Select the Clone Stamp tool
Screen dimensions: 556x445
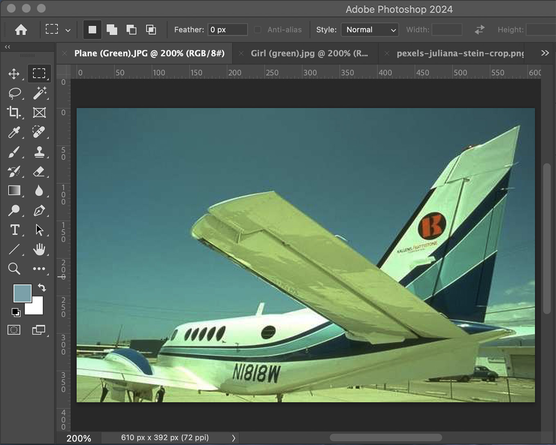coord(39,152)
